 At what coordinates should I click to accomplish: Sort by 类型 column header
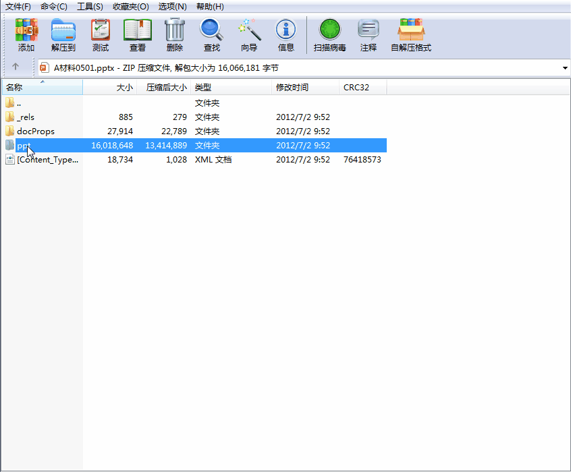coord(232,88)
